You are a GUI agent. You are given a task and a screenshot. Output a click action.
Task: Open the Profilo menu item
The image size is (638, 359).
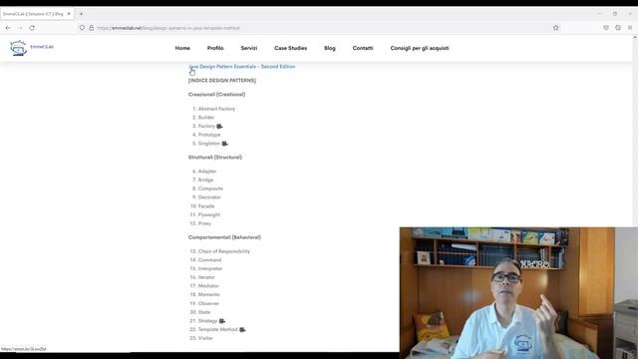coord(215,48)
